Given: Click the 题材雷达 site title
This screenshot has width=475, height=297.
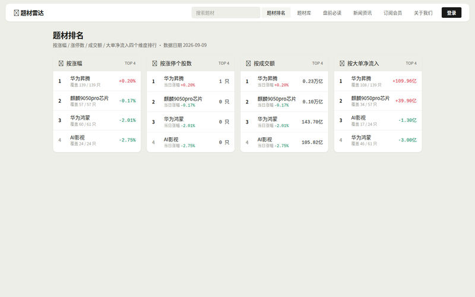Looking at the screenshot, I should 32,12.
